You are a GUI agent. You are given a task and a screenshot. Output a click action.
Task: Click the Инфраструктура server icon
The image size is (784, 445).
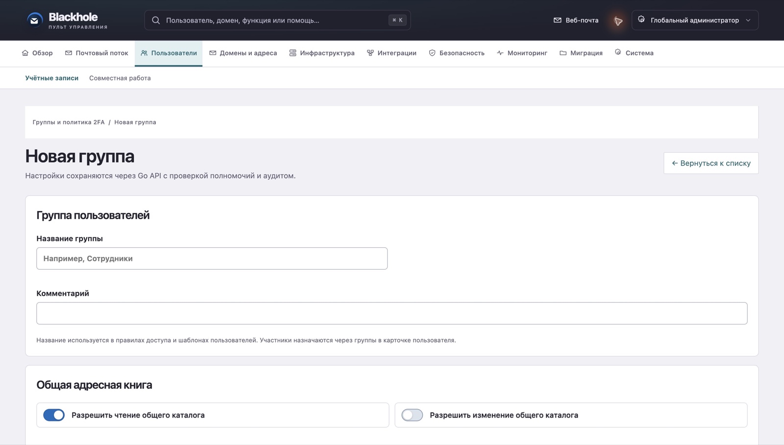click(x=293, y=53)
